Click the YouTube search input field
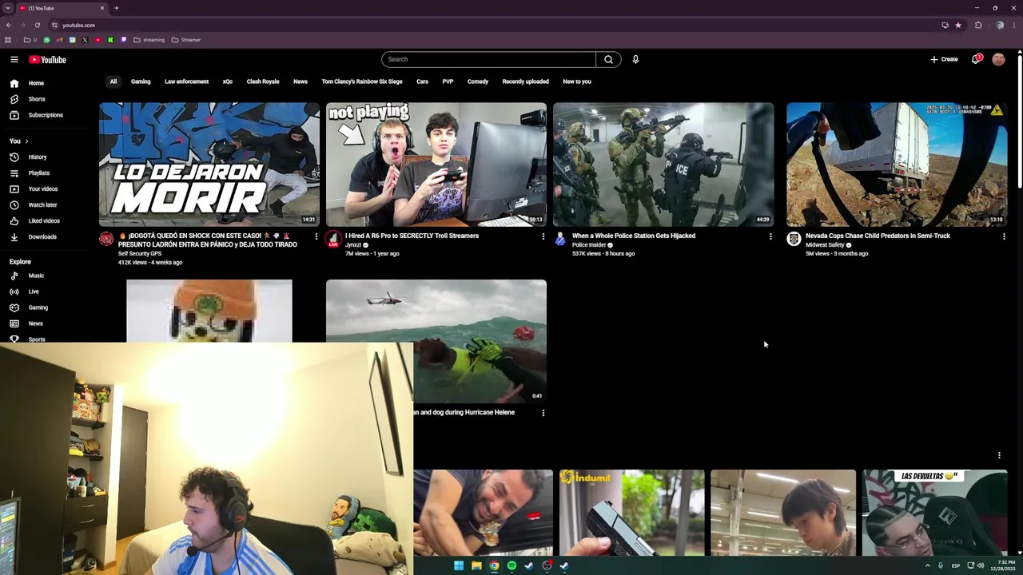Image resolution: width=1023 pixels, height=575 pixels. [x=489, y=59]
